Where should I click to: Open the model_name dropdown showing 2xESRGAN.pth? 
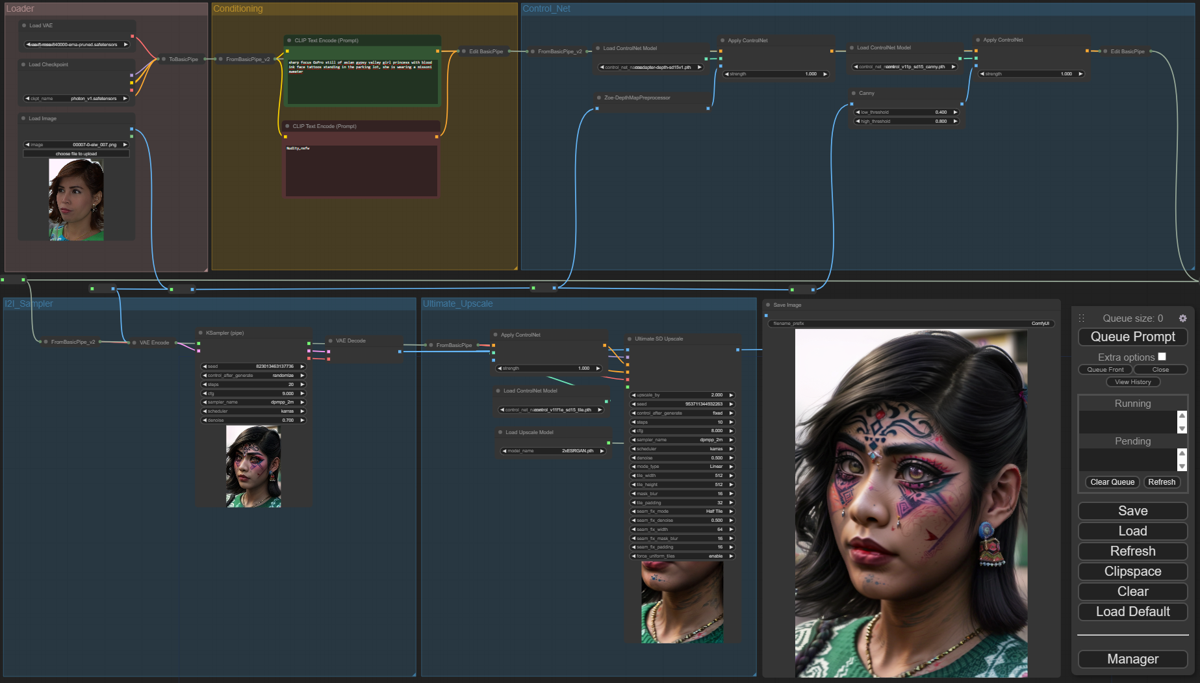coord(552,451)
